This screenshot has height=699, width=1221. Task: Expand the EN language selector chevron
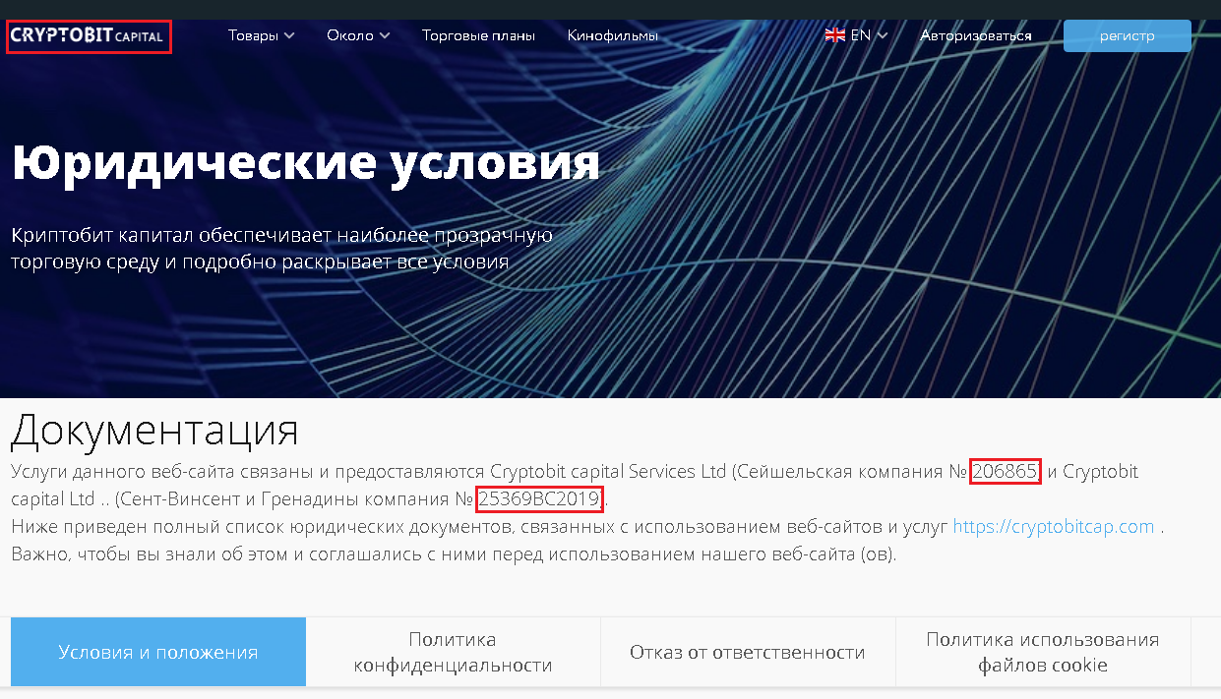883,35
